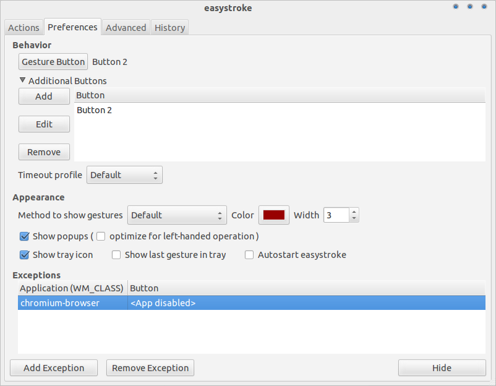Select the chromium-browser exception row
The image size is (496, 386).
tap(252, 302)
